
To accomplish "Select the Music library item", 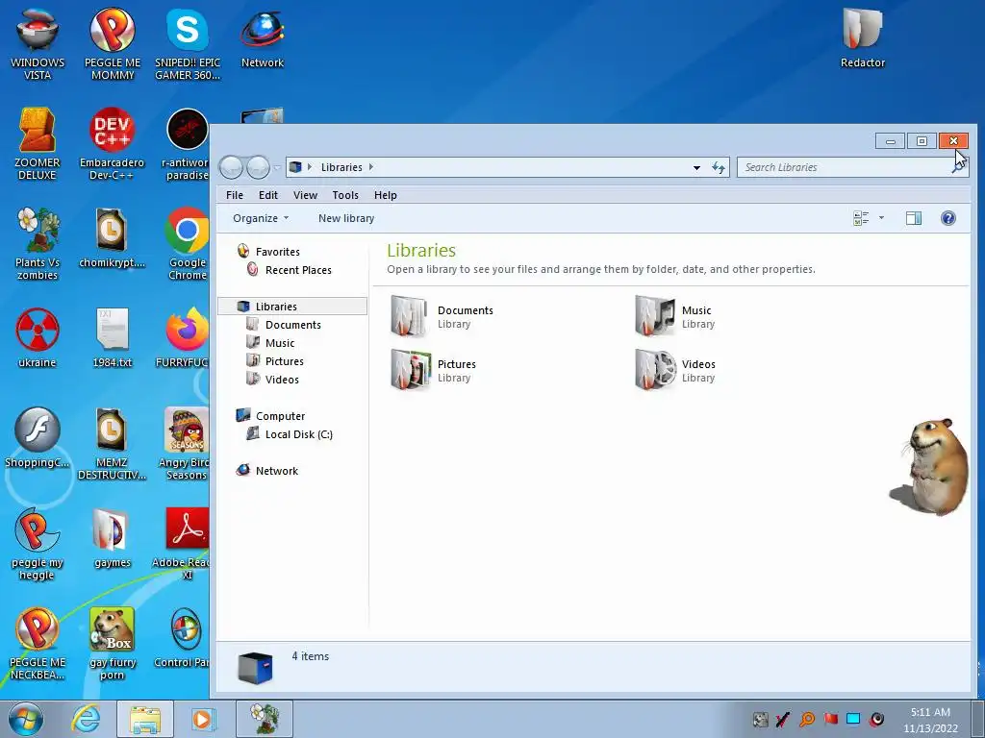I will (x=675, y=316).
